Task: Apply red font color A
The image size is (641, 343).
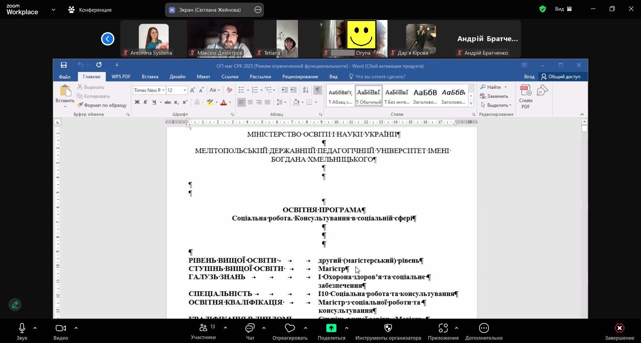Action: pyautogui.click(x=224, y=102)
